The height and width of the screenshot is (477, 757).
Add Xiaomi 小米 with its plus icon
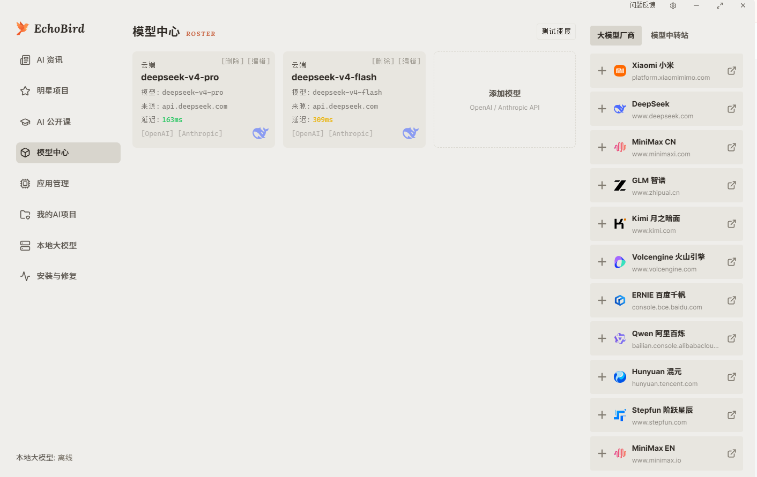[x=602, y=71]
